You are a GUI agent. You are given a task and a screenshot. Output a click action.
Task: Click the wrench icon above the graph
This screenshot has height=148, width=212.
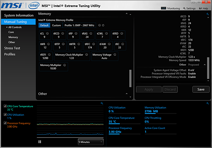click(101, 103)
